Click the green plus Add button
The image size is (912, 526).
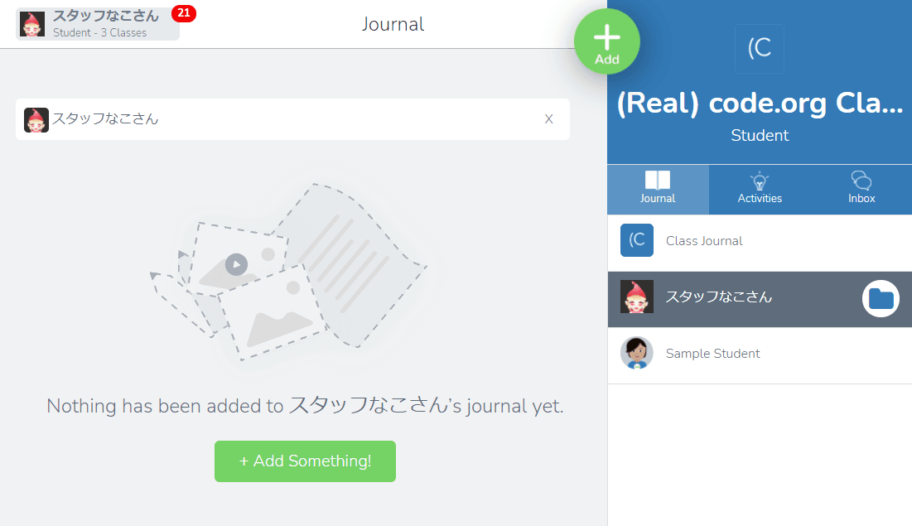pos(606,41)
